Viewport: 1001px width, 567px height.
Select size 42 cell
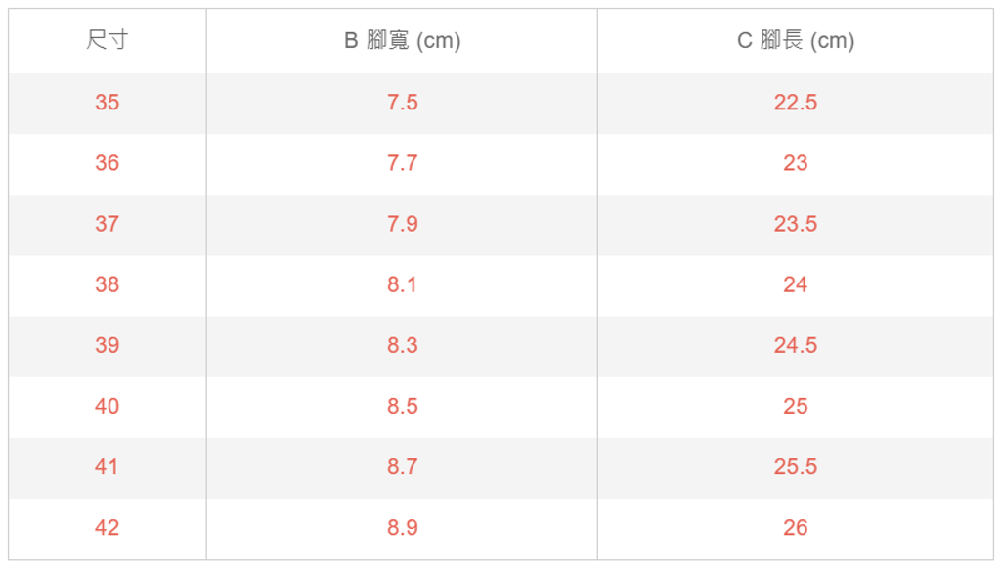108,527
